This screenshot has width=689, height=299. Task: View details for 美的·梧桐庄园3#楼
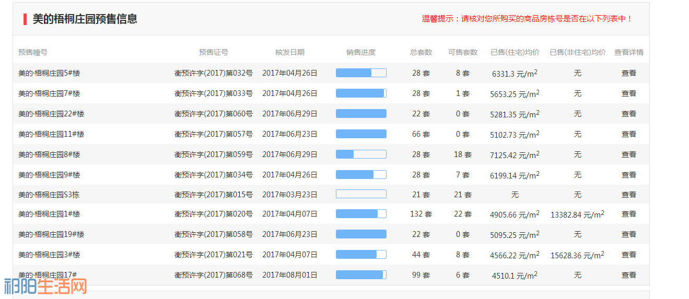628,255
